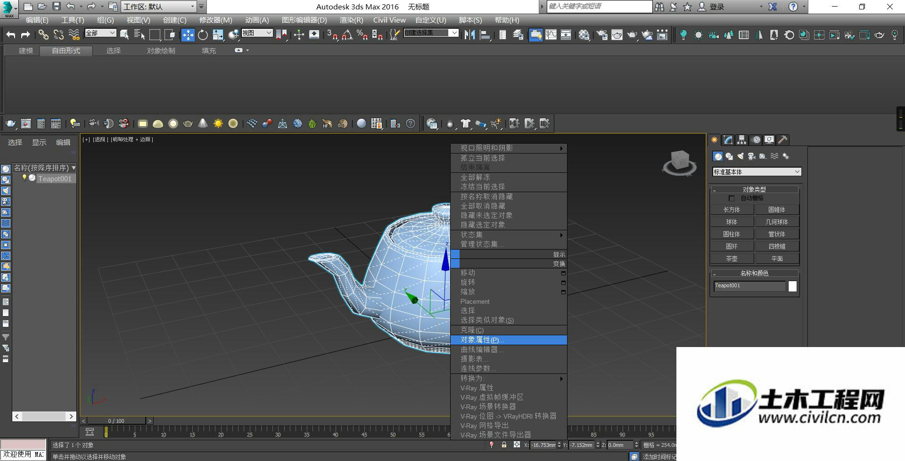Screen dimensions: 905x461
Task: Click the Undo arrow in the main toolbar
Action: point(11,34)
